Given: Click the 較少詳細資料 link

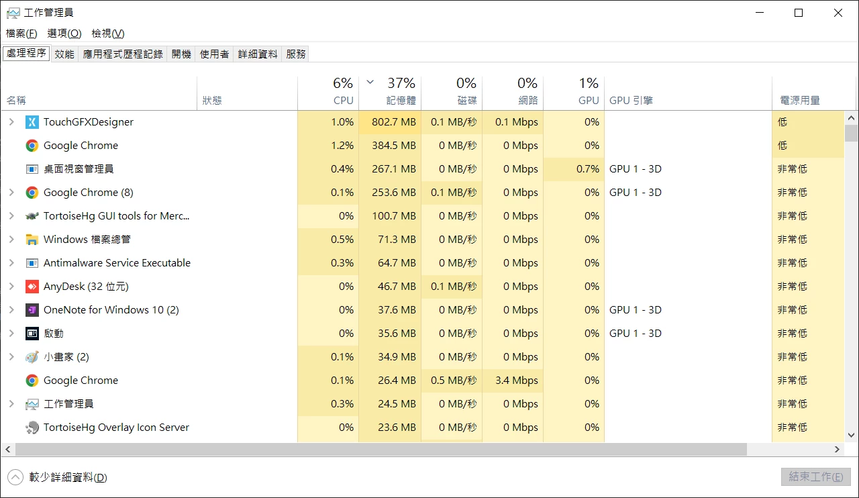Looking at the screenshot, I should pyautogui.click(x=68, y=477).
